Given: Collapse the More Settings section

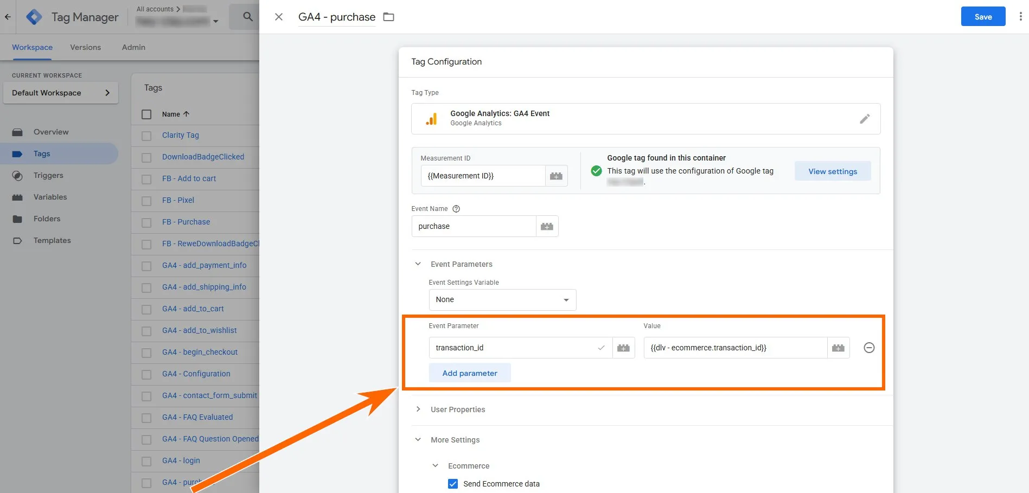Looking at the screenshot, I should tap(418, 440).
